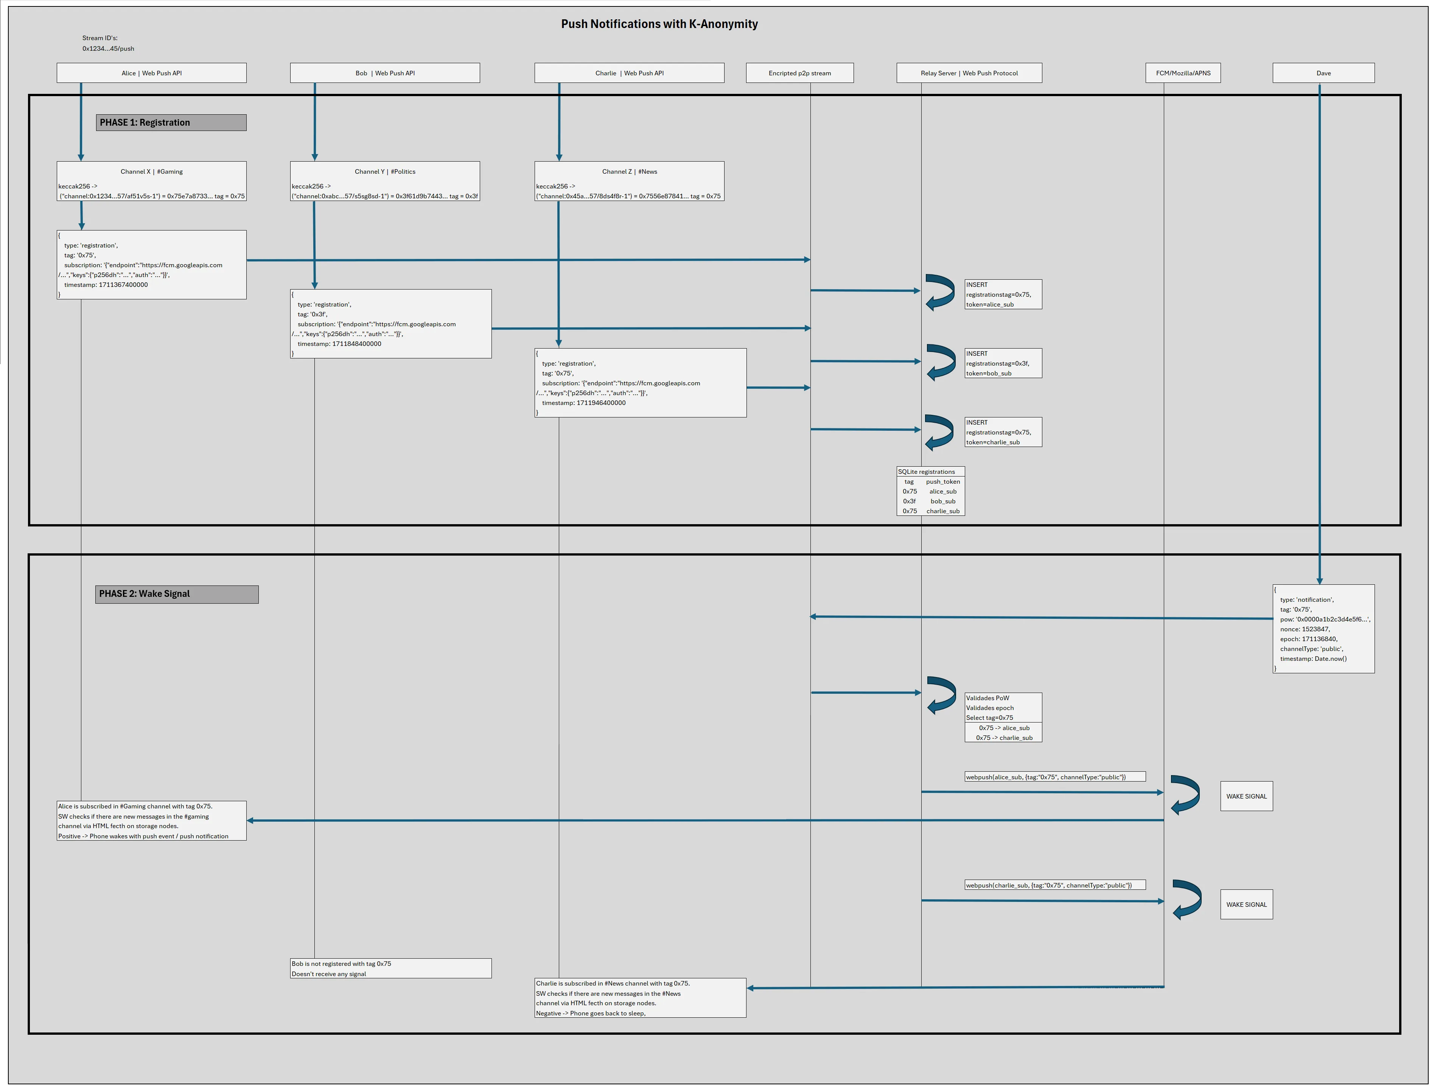Click the 'bob_sub' cell in the SQLite table
Viewport: 1440px width, 1090px height.
click(942, 501)
